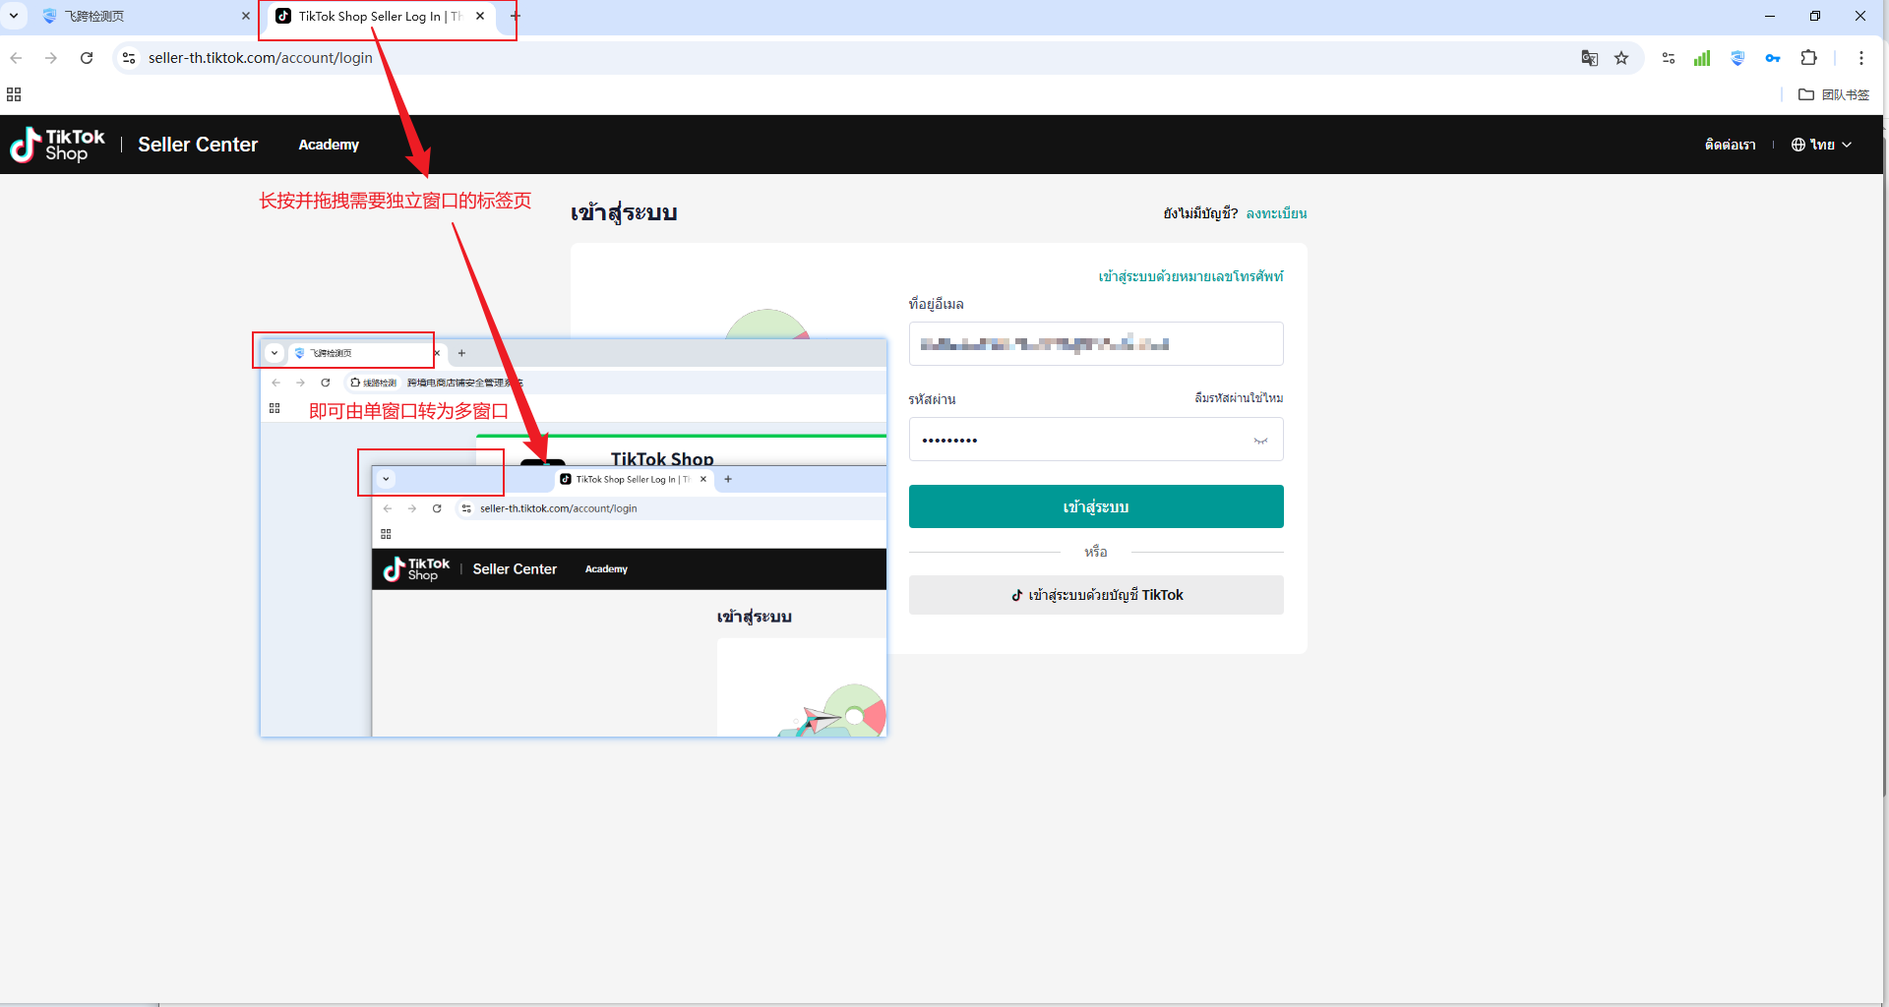1889x1007 pixels.
Task: Go back to the previous page
Action: [17, 58]
